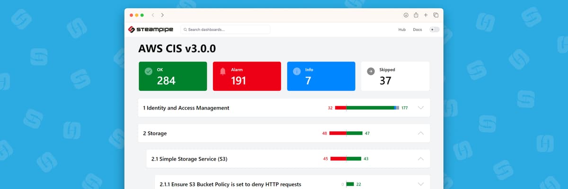Screen dimensions: 568x189
Task: Click the red alarm count 45
Action: pyautogui.click(x=326, y=159)
